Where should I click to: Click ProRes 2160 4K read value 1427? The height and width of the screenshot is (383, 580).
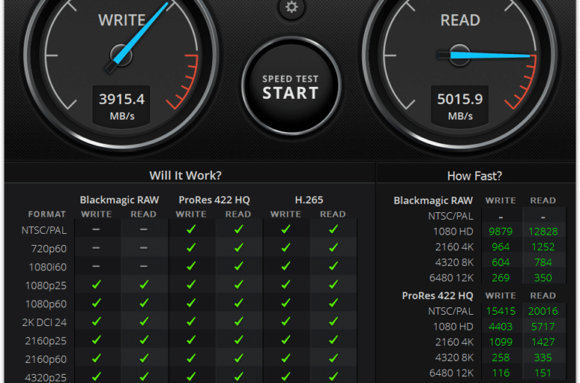tap(543, 342)
